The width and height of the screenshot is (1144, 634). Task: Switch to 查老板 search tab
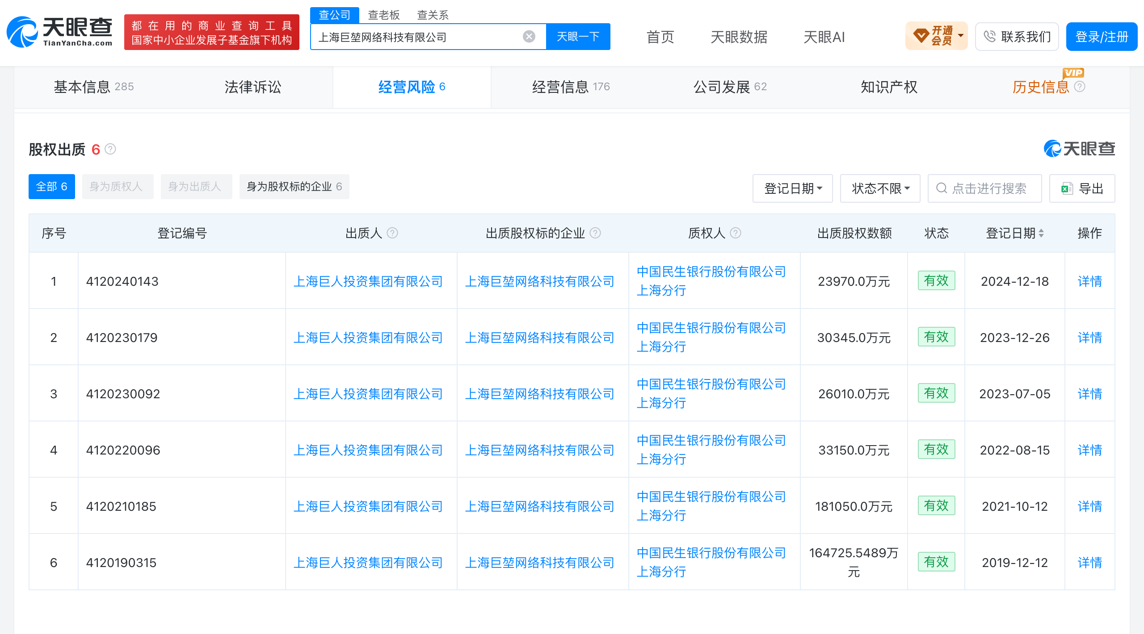click(x=383, y=15)
